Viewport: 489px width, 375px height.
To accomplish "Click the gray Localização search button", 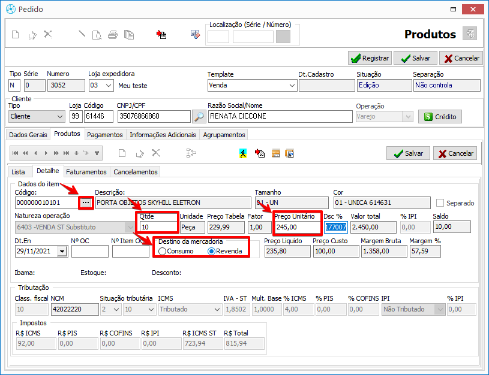I will coord(283,37).
